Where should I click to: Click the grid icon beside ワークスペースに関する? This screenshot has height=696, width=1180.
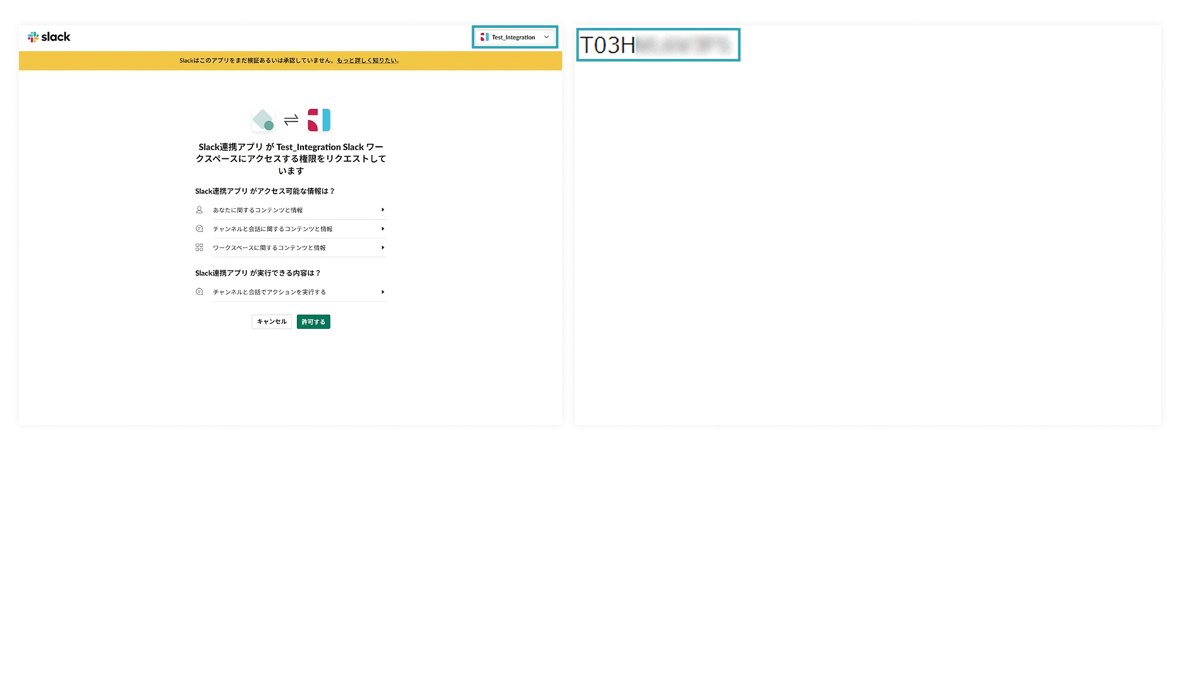click(199, 247)
